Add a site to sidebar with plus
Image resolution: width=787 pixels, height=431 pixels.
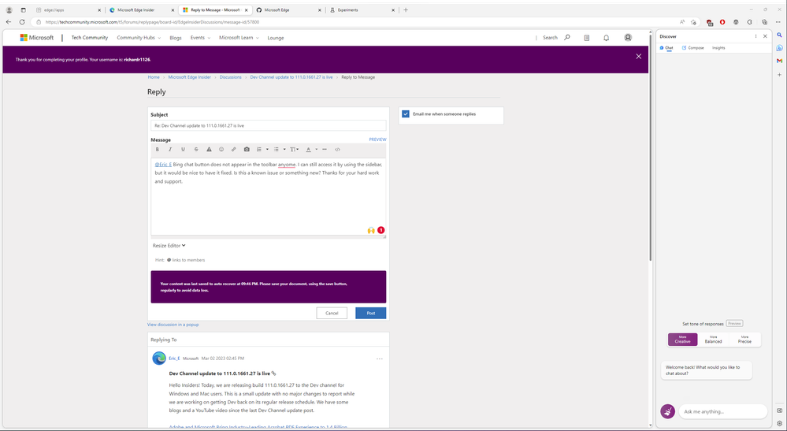coord(779,74)
